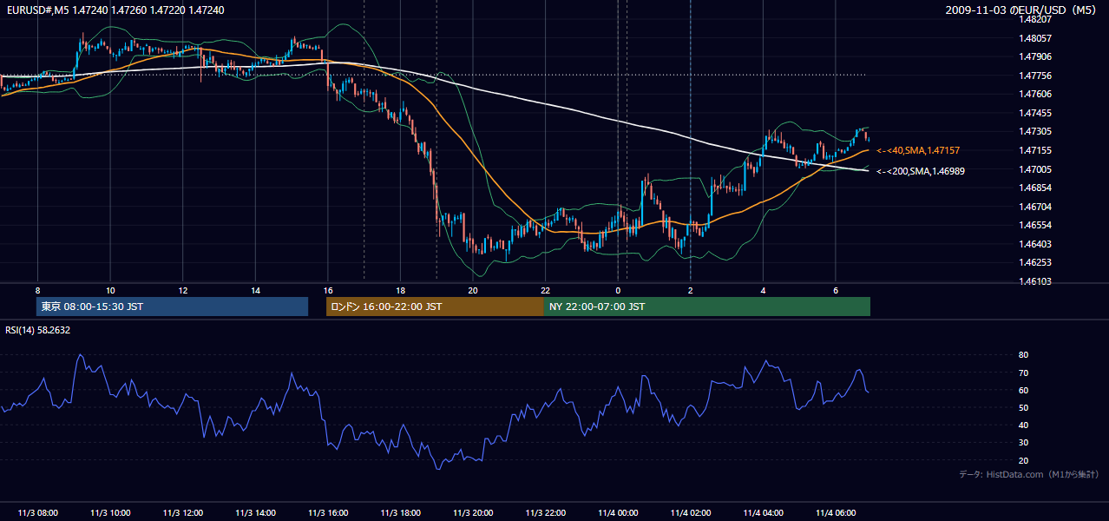Click the hour 18 tick on chart hour axis

(x=400, y=290)
